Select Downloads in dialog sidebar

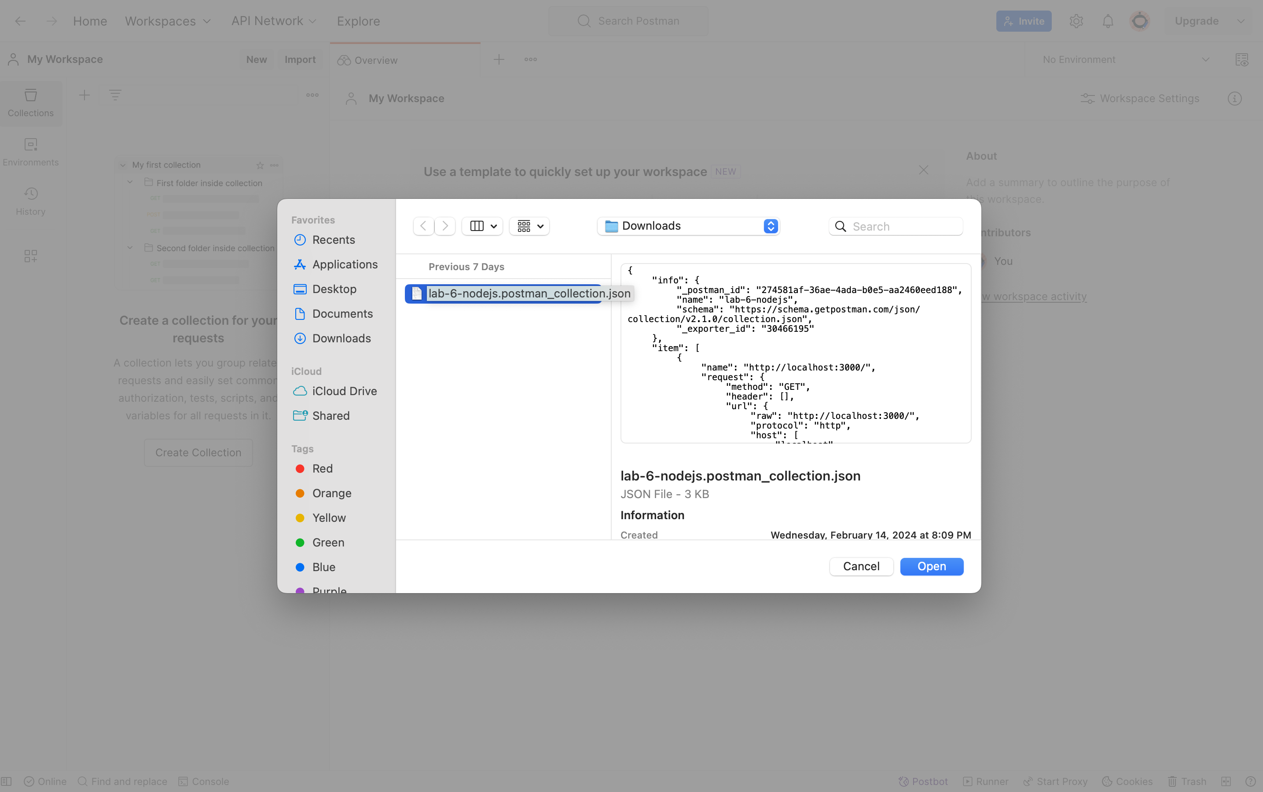(334, 338)
